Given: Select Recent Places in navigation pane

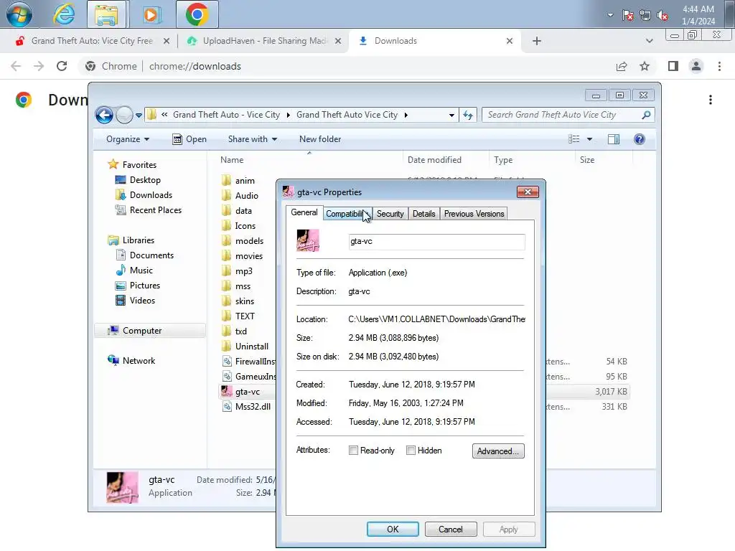Looking at the screenshot, I should [x=155, y=210].
